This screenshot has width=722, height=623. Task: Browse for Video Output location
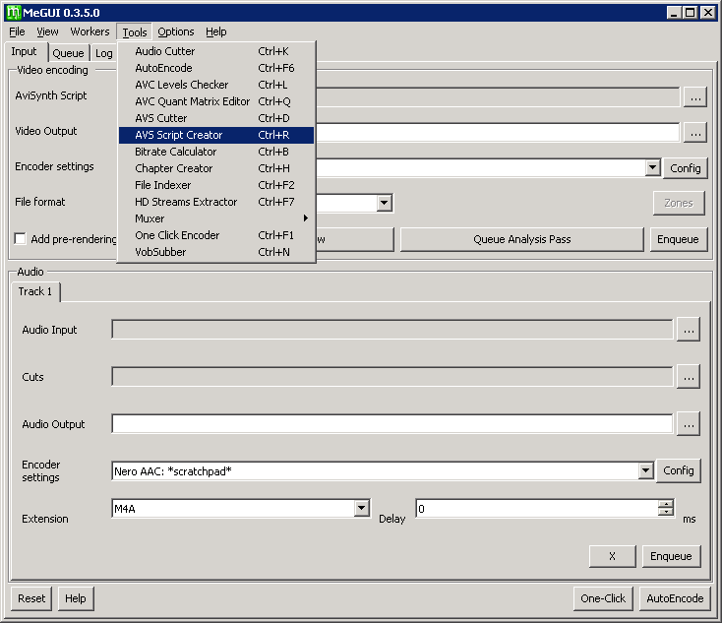point(695,132)
